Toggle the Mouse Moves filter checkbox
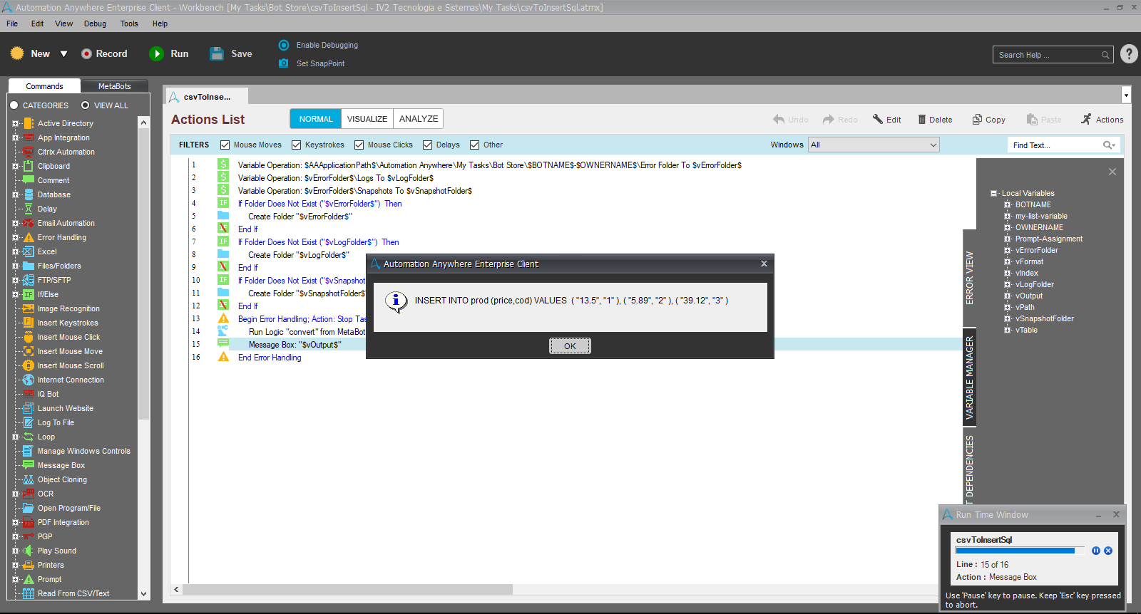 coord(225,145)
